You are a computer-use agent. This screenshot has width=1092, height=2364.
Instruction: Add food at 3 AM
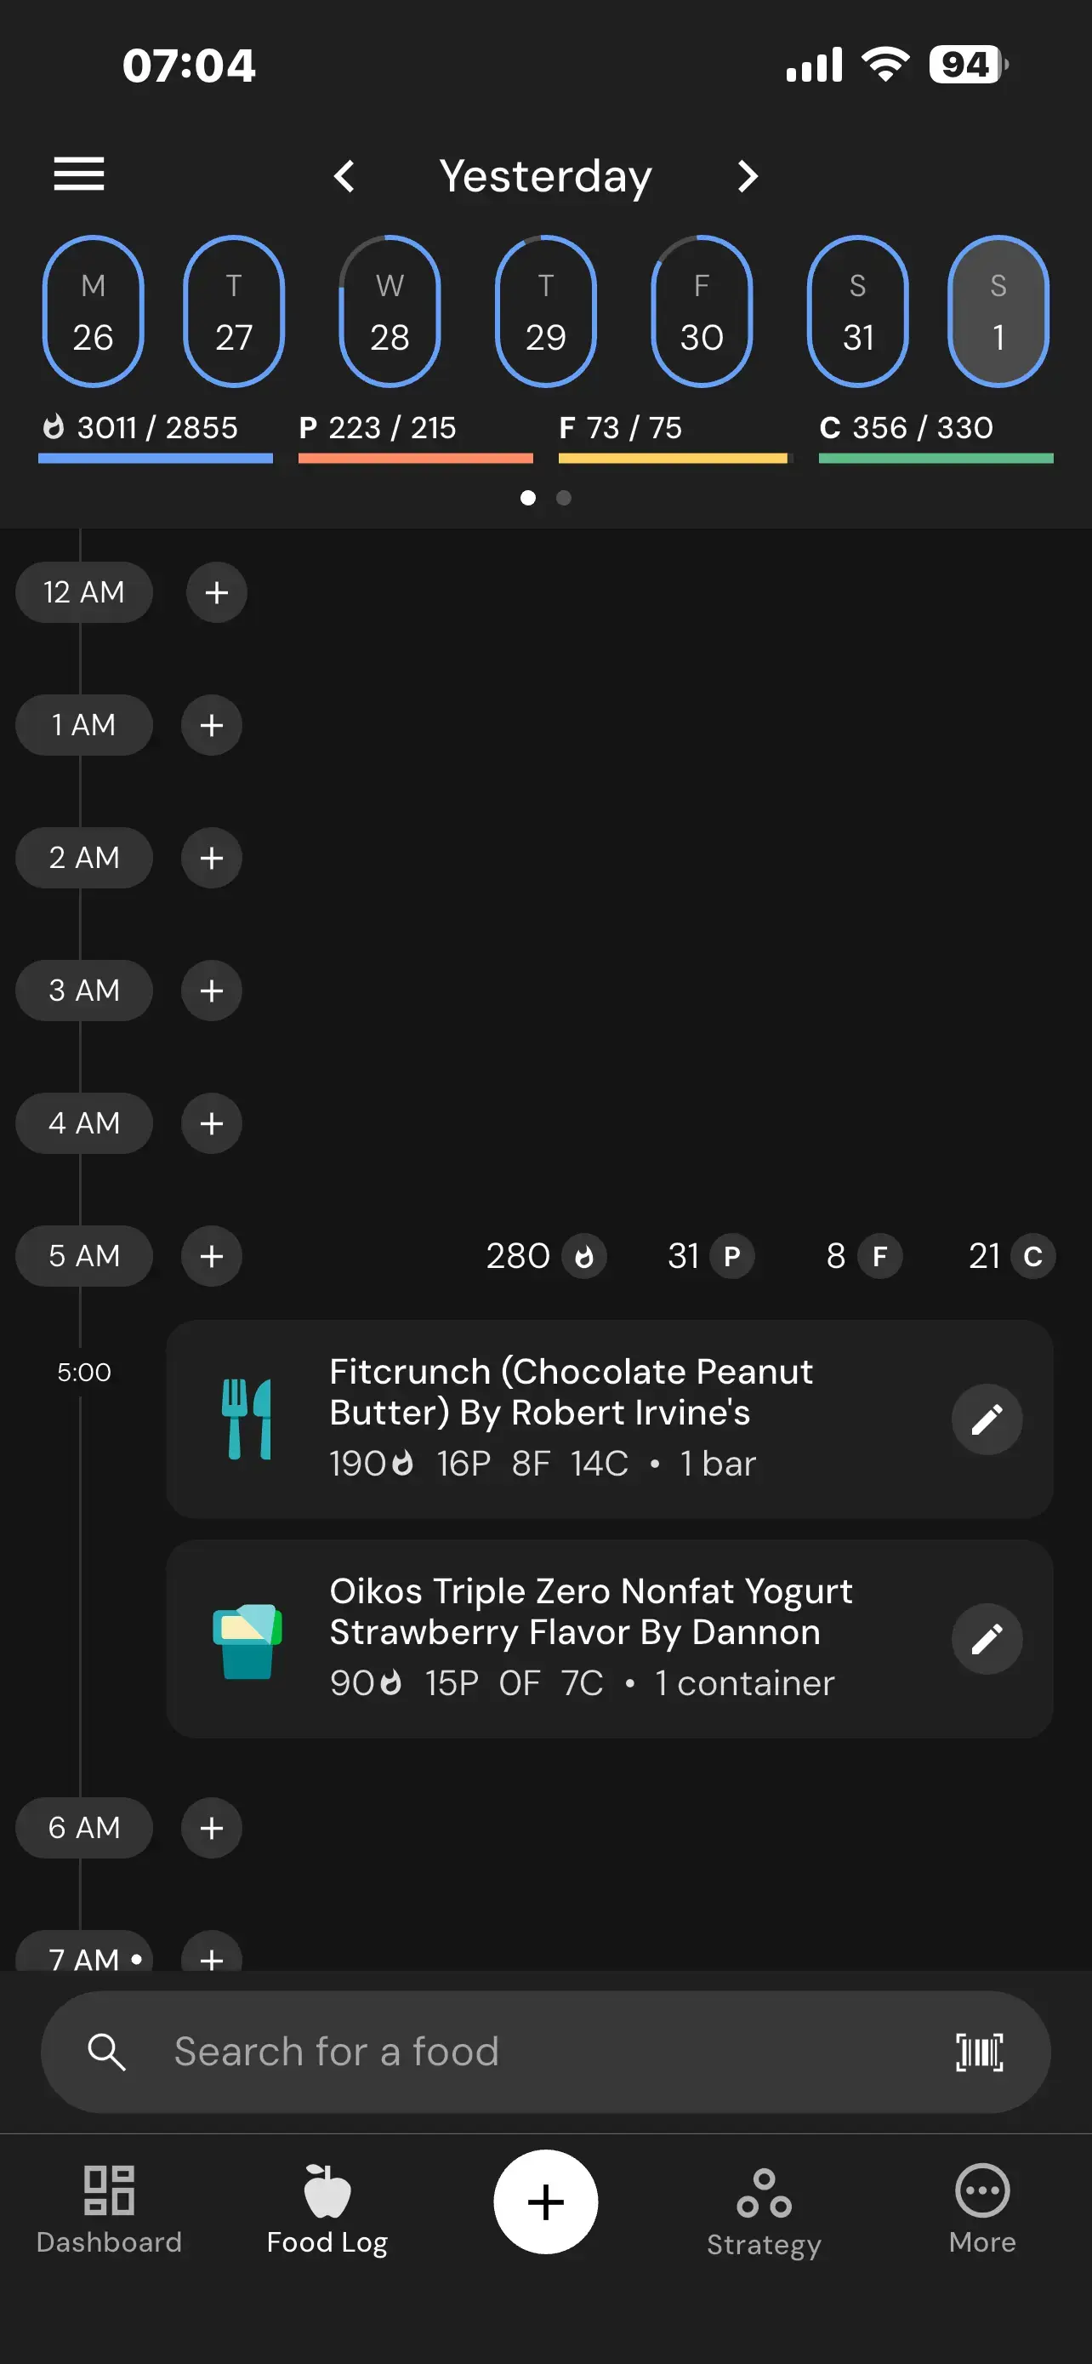click(x=212, y=991)
